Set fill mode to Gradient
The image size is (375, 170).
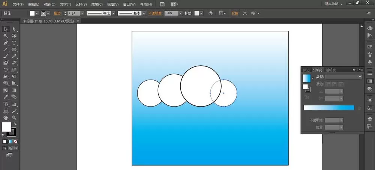[10, 141]
